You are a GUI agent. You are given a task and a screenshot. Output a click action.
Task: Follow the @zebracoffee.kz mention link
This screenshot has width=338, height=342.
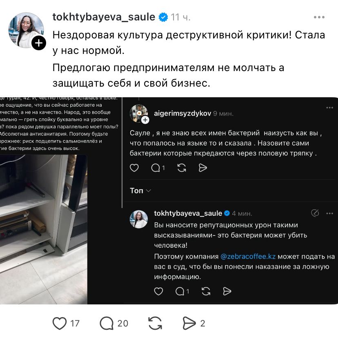(x=248, y=256)
